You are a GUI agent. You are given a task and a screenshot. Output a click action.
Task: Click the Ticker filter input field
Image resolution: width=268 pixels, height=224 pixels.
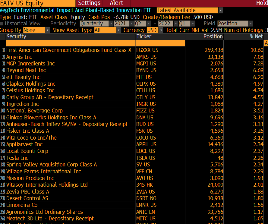pyautogui.click(x=160, y=43)
